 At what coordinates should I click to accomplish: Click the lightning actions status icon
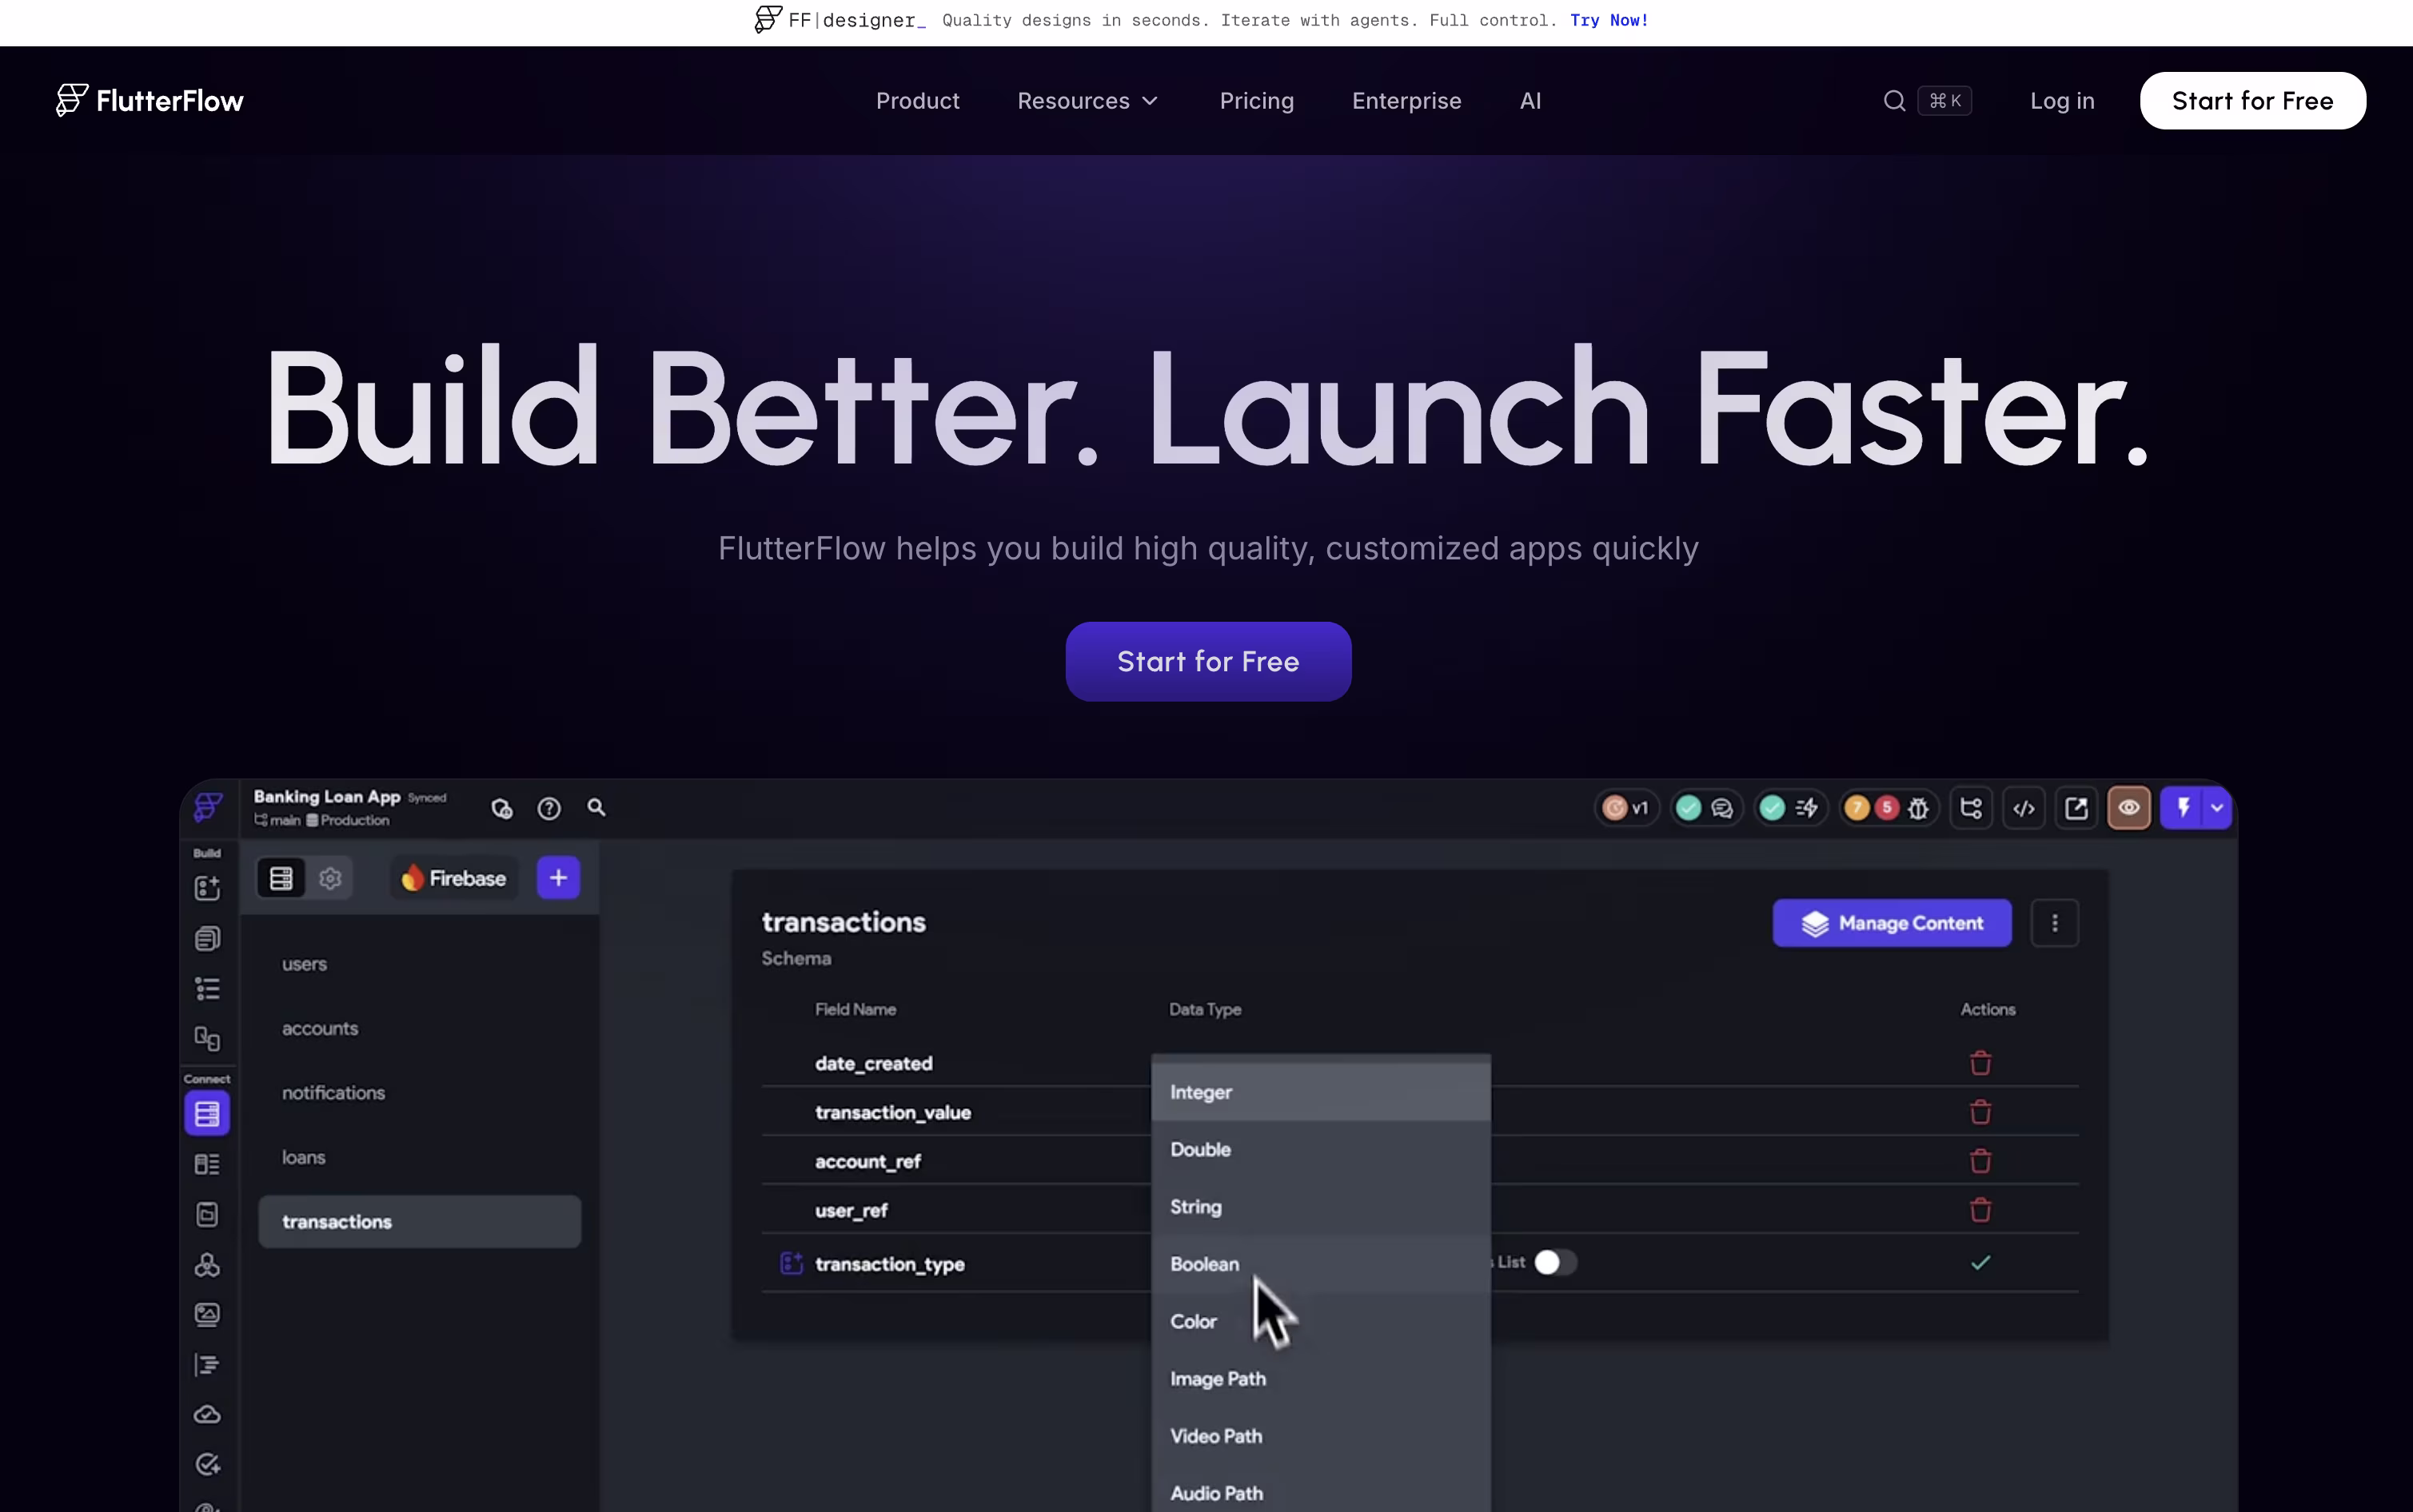click(1807, 808)
